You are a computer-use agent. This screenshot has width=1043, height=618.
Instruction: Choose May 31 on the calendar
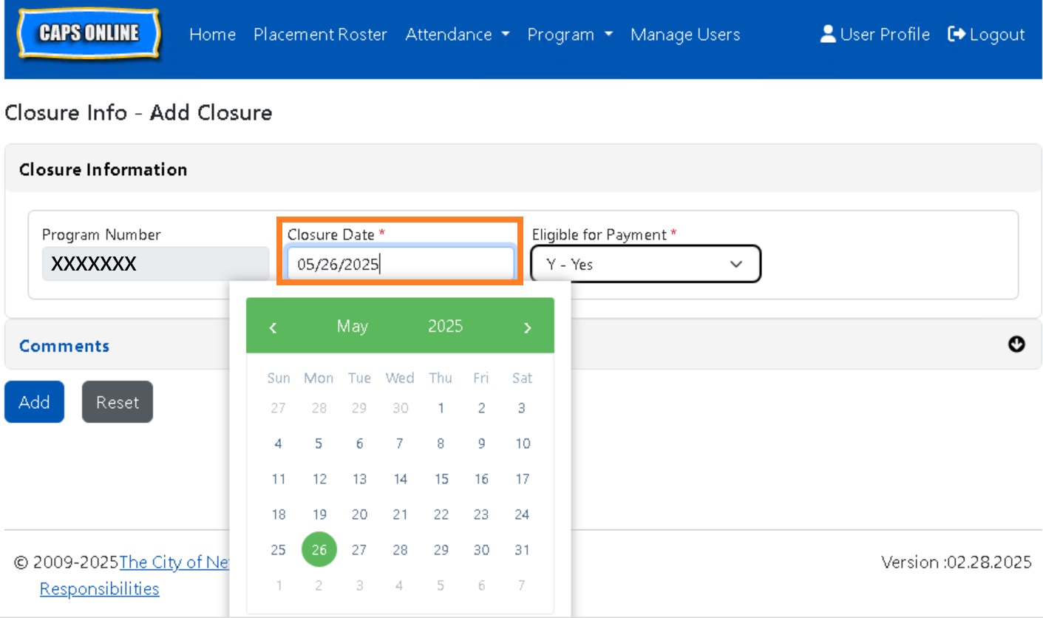[522, 550]
